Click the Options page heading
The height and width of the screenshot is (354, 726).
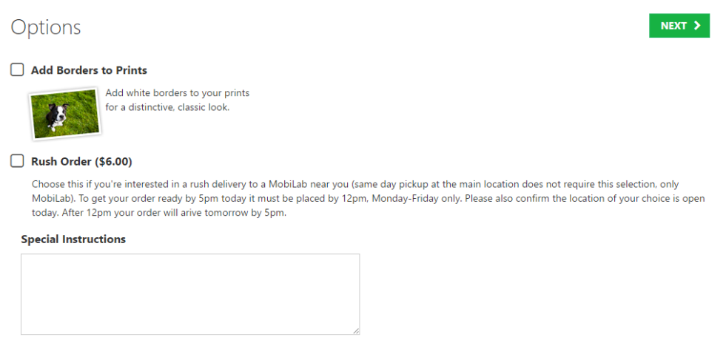point(46,27)
